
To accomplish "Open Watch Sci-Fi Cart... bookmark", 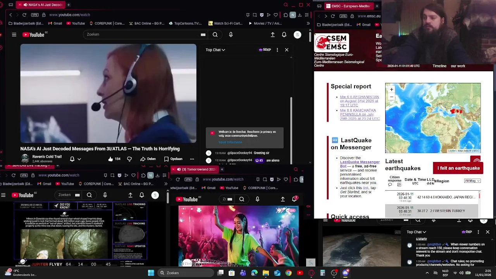I will coord(225,23).
